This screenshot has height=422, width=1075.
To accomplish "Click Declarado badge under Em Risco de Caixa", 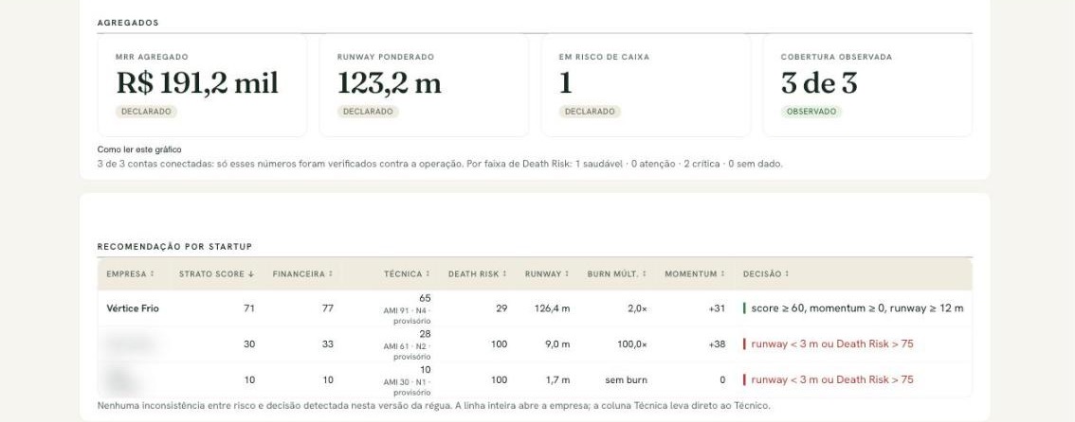I will (590, 112).
